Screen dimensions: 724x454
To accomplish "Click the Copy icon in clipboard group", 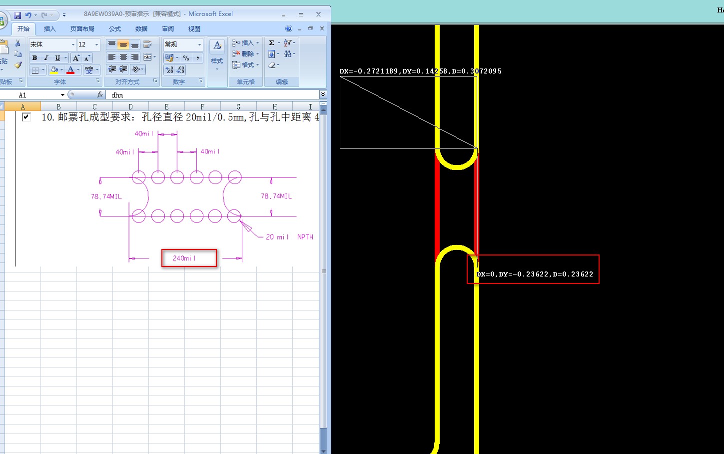I will pos(18,54).
